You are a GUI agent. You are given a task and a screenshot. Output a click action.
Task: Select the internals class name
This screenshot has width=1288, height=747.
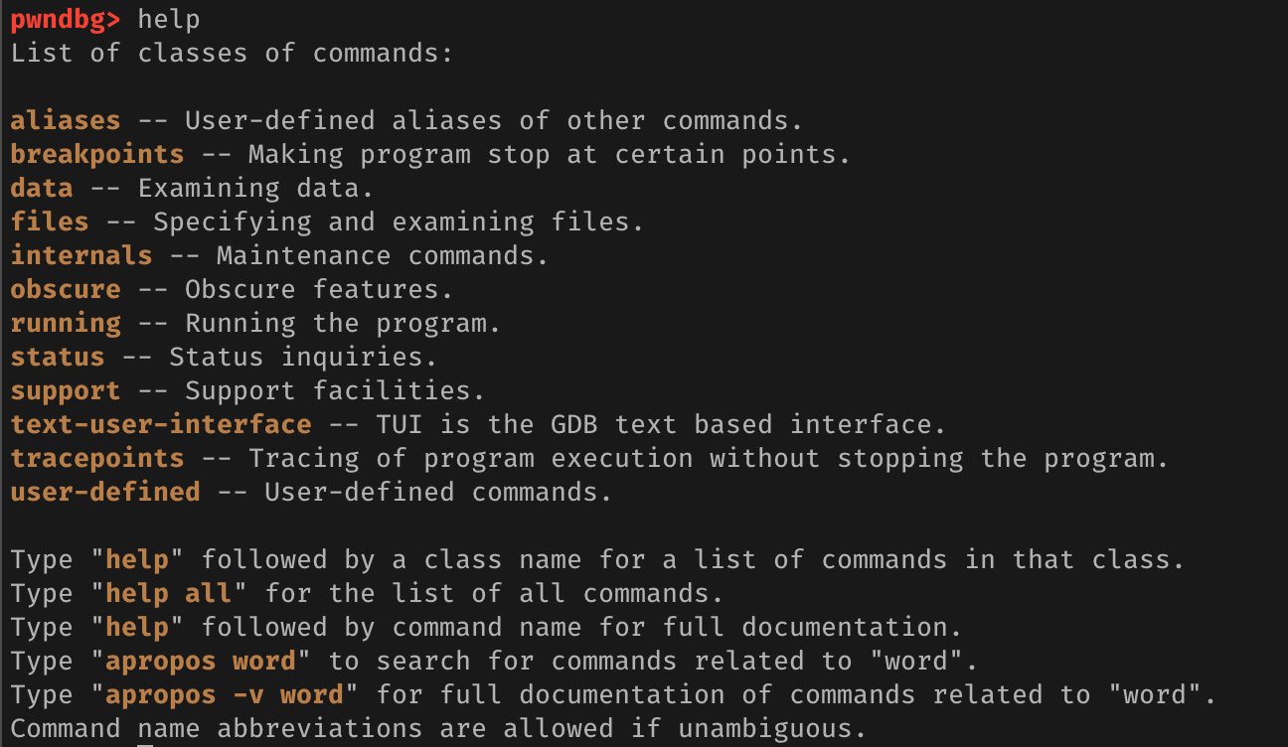pos(80,255)
